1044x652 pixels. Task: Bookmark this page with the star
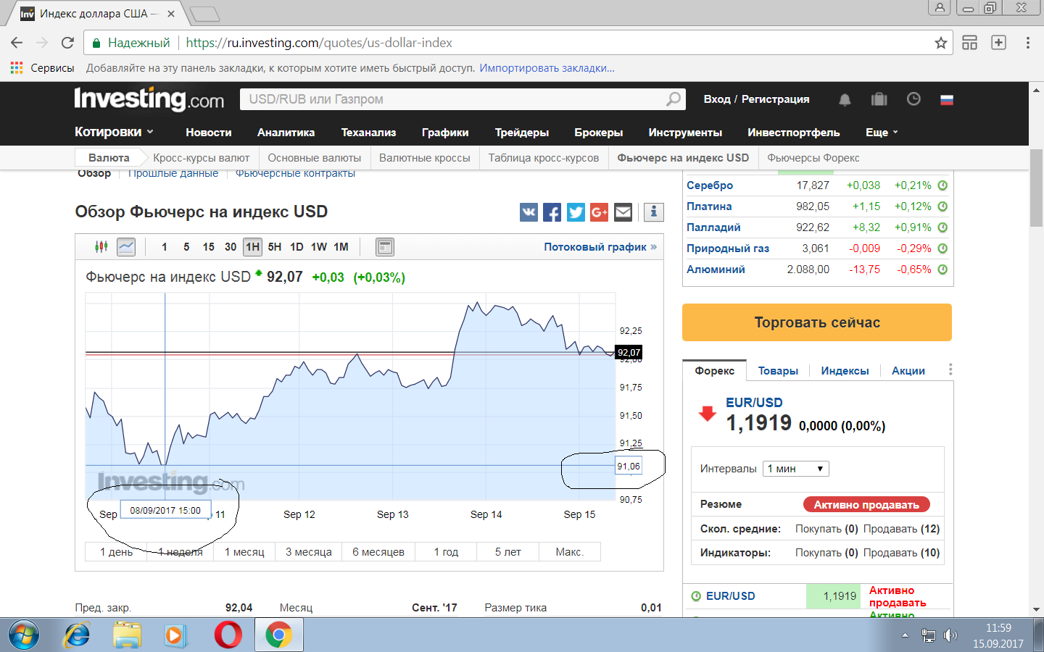coord(941,43)
